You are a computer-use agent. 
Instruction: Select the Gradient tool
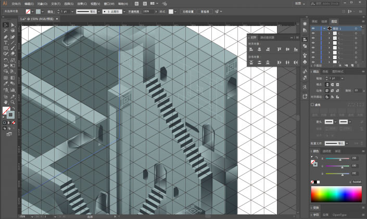[x=12, y=78]
